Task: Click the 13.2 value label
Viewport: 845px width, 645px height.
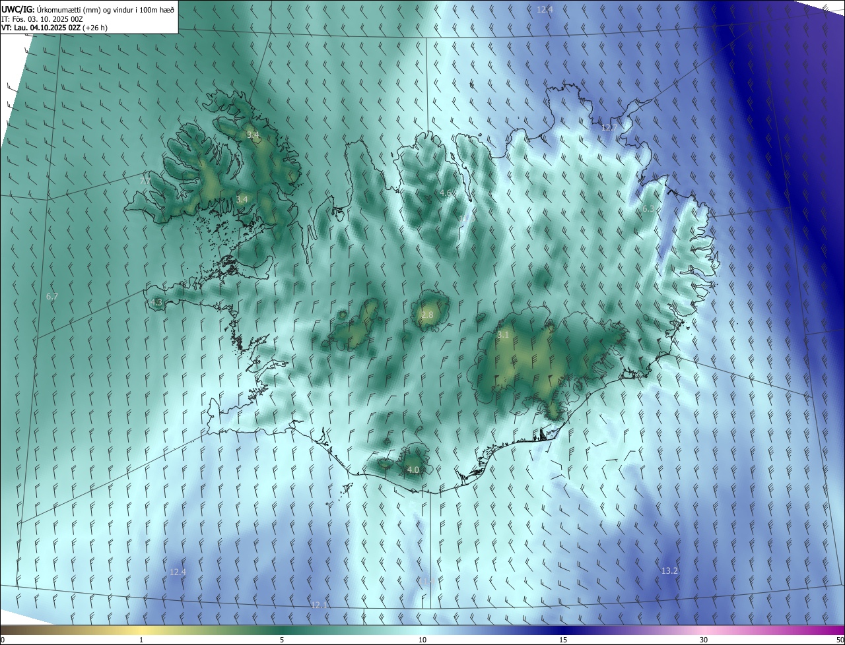Action: coord(669,570)
